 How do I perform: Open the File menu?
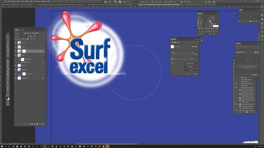click(5, 1)
